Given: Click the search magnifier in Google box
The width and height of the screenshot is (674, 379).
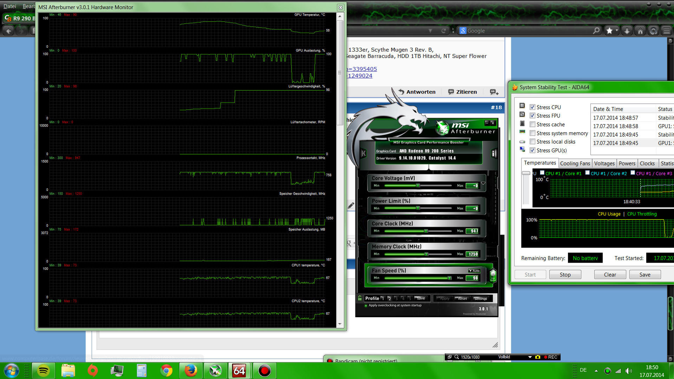Looking at the screenshot, I should point(596,31).
